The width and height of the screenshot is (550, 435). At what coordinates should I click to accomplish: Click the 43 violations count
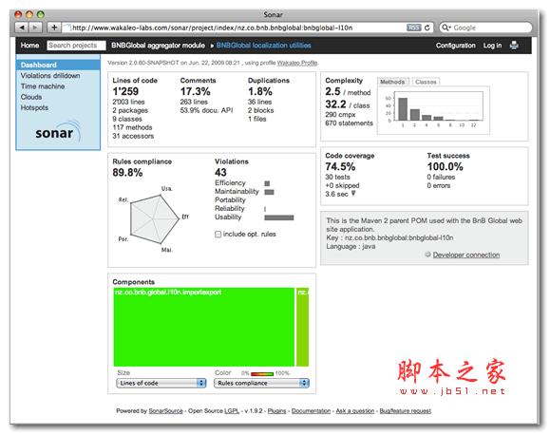click(x=220, y=172)
